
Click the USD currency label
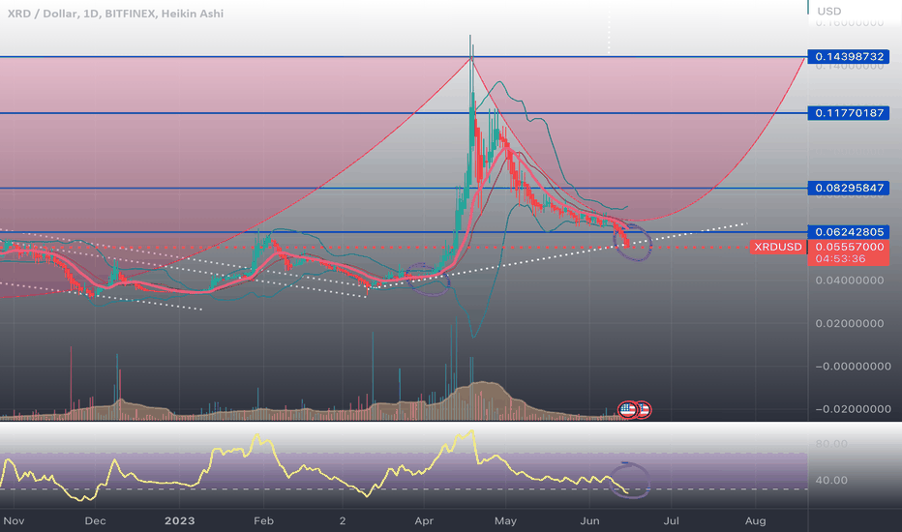[829, 11]
